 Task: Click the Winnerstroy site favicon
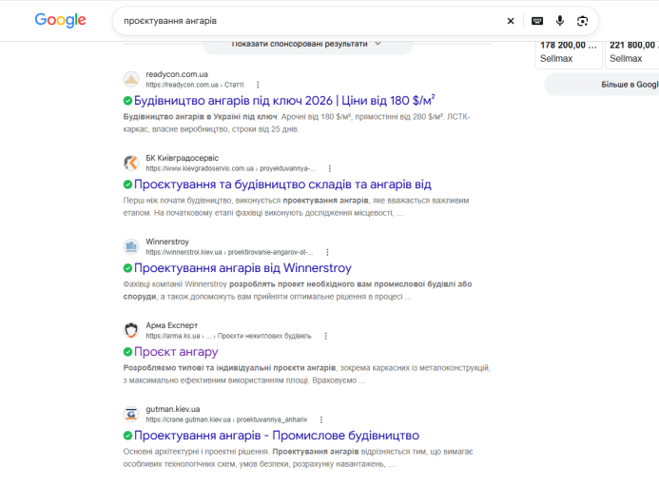[x=131, y=246]
